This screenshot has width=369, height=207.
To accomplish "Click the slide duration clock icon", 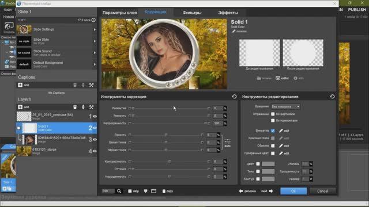I will 93,20.
